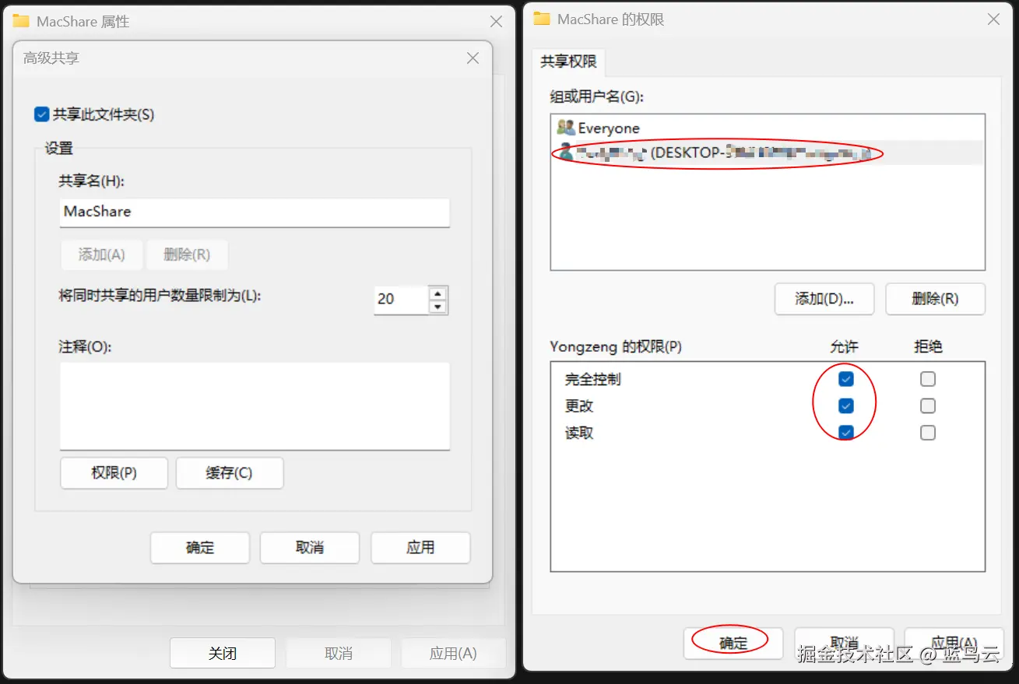Viewport: 1019px width, 684px height.
Task: Click the 关闭 button on MacShare 属性
Action: pos(223,653)
